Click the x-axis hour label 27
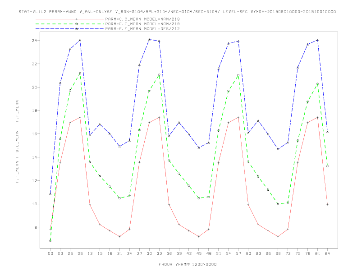The height and width of the screenshot is (276, 357). (x=139, y=253)
